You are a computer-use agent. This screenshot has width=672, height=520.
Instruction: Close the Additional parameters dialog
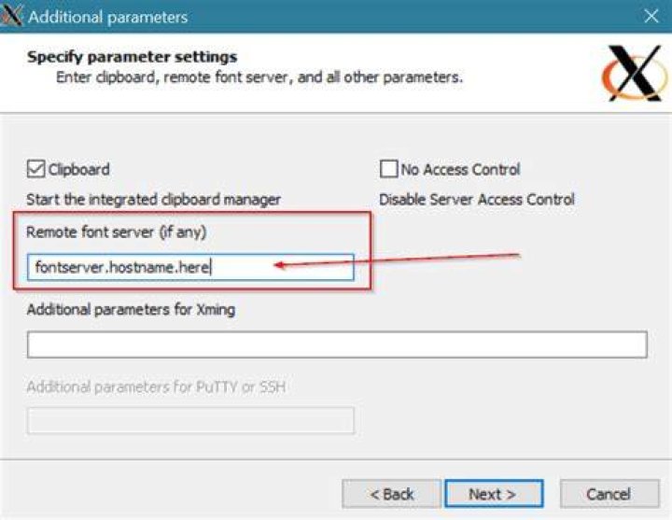(x=651, y=16)
